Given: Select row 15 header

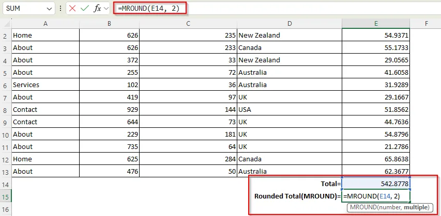Looking at the screenshot, I should coord(6,196).
